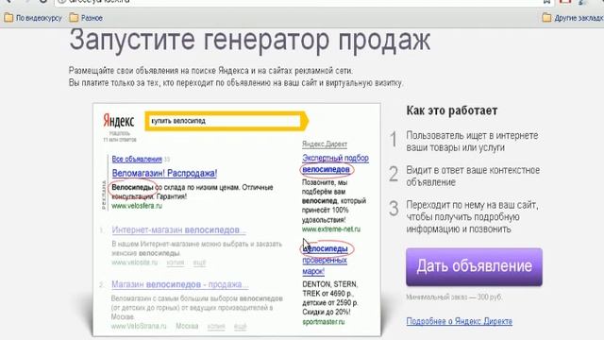
Task: Open the Веломагазин! Распродажа! ad link
Action: click(164, 173)
